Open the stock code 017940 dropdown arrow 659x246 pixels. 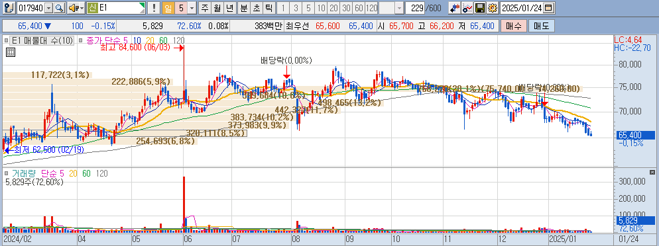[x=49, y=8]
